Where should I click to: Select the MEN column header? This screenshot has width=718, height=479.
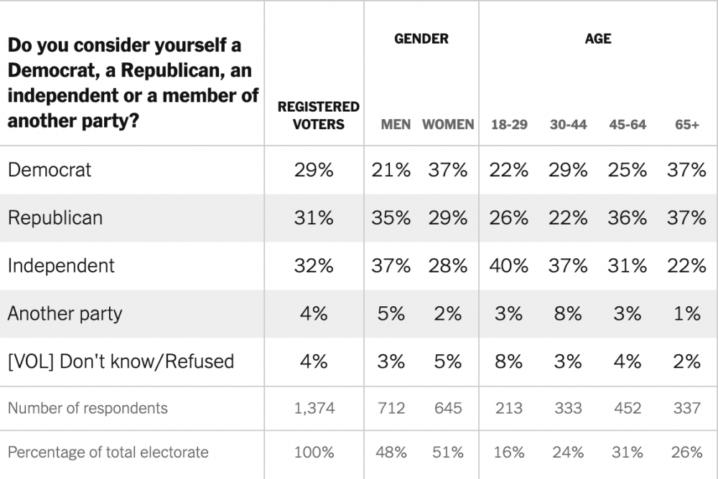[x=396, y=124]
